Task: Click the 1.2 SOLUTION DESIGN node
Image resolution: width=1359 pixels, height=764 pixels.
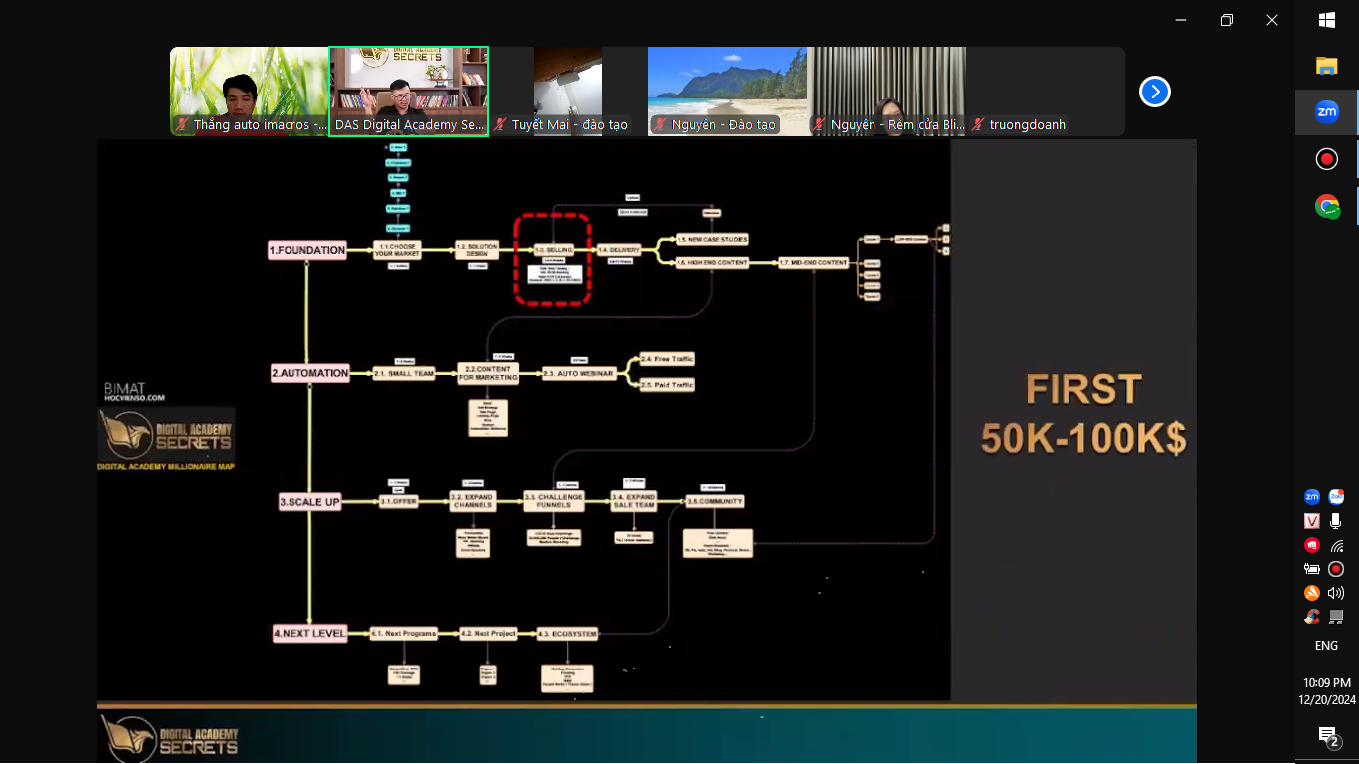Action: (x=477, y=250)
